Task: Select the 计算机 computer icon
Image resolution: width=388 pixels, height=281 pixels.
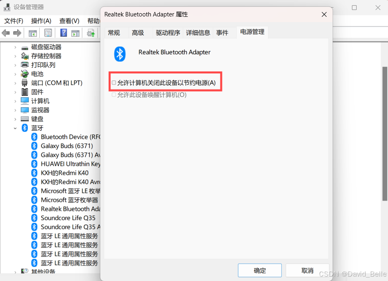Action: tap(25, 101)
